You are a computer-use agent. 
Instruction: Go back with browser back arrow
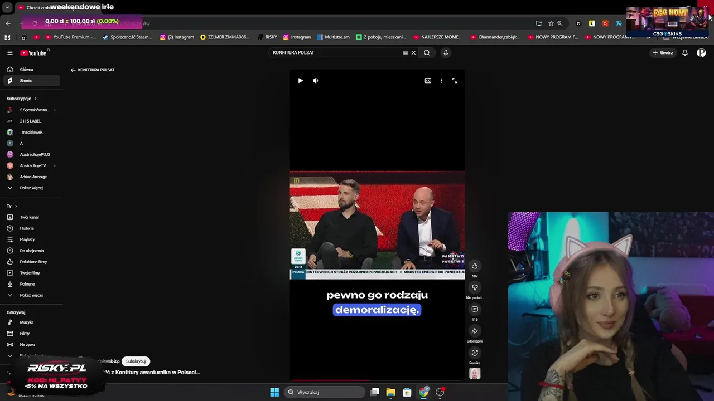point(8,23)
